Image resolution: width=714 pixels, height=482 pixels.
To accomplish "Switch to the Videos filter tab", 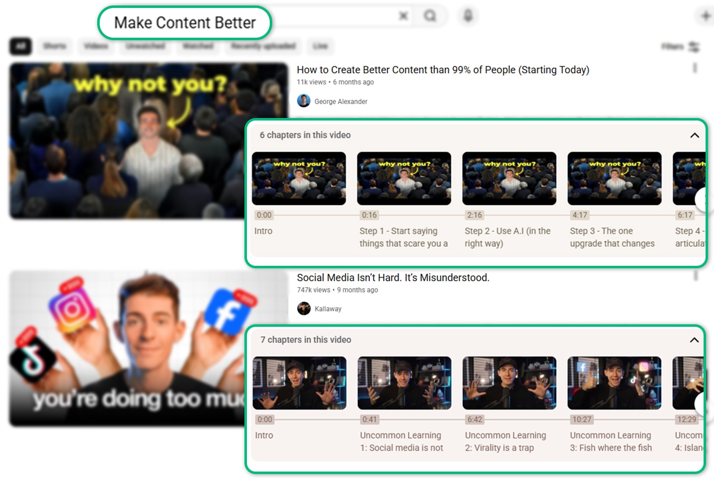I will pyautogui.click(x=95, y=46).
